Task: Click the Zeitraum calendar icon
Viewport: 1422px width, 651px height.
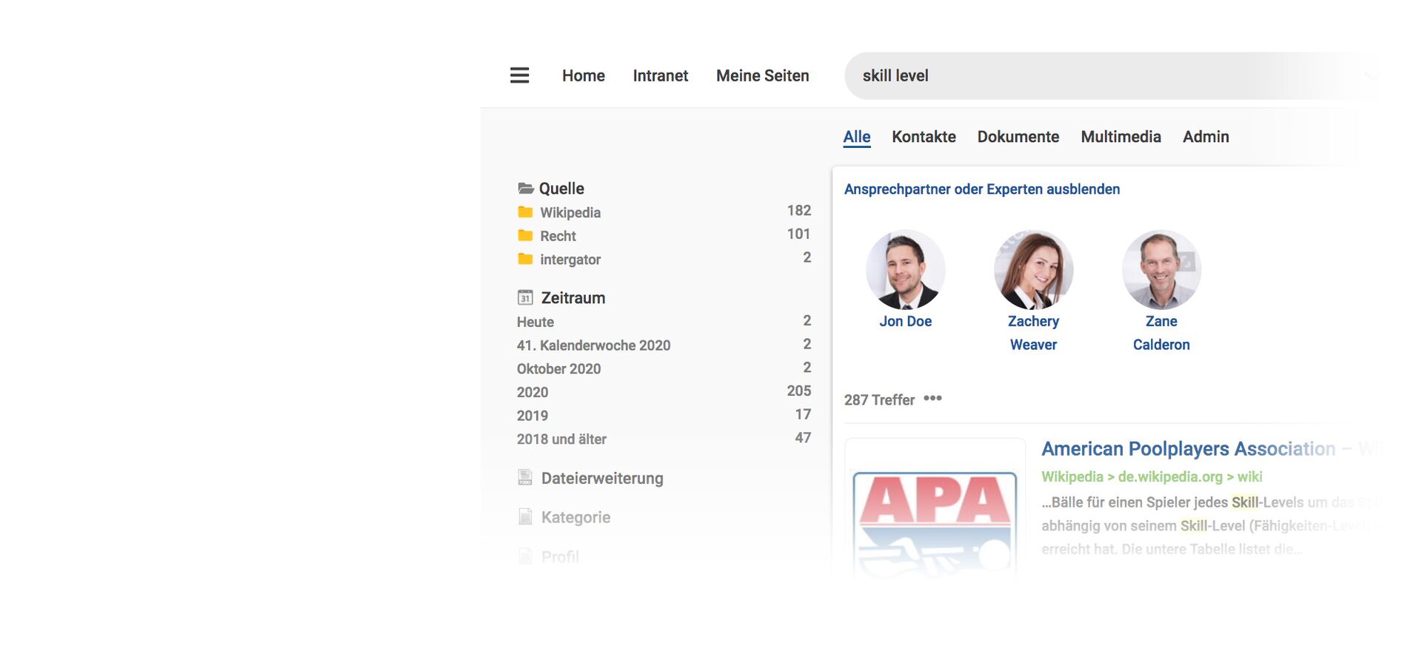Action: (x=525, y=297)
